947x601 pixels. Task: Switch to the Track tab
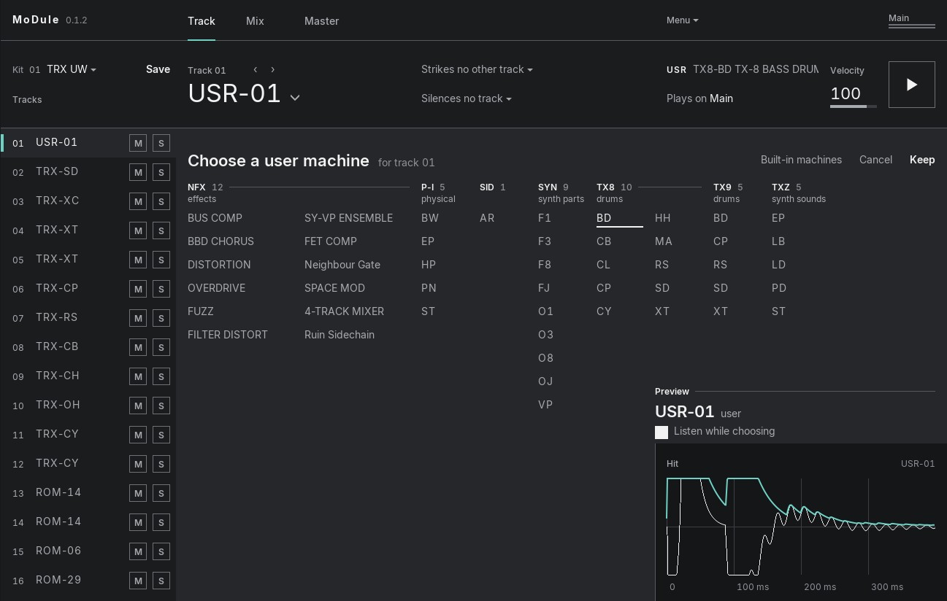(x=202, y=21)
